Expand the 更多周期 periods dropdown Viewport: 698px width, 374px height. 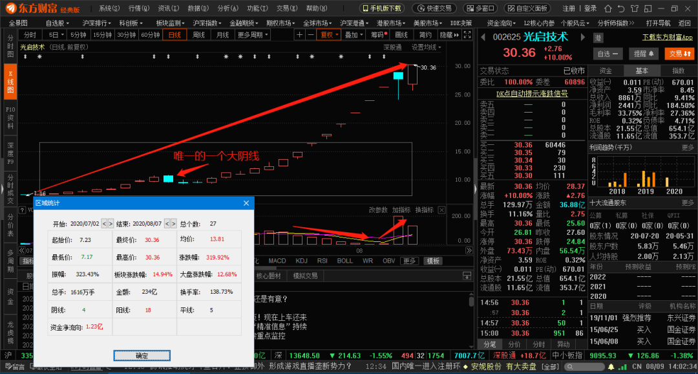(254, 36)
